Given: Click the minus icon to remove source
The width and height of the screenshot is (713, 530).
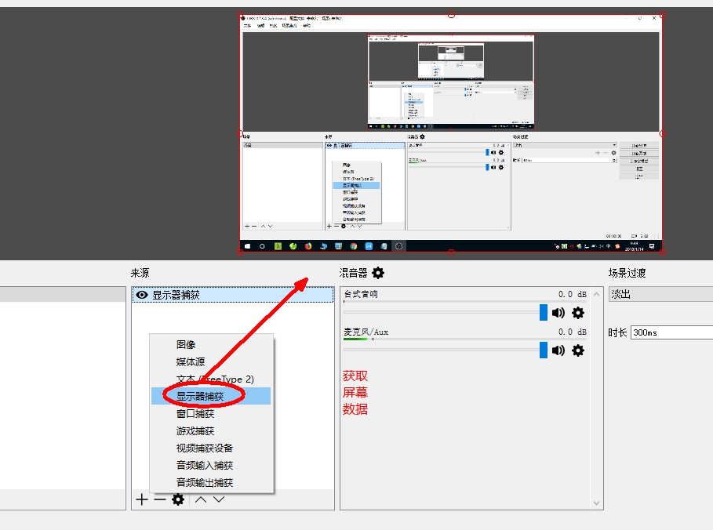Looking at the screenshot, I should (159, 499).
